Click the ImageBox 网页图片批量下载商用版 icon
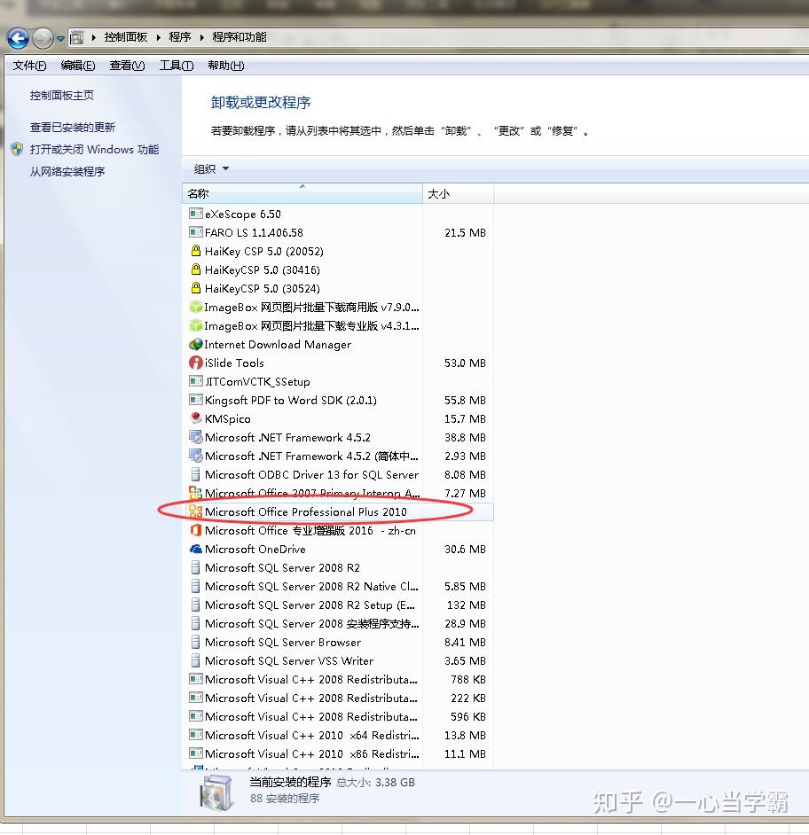 pos(195,307)
